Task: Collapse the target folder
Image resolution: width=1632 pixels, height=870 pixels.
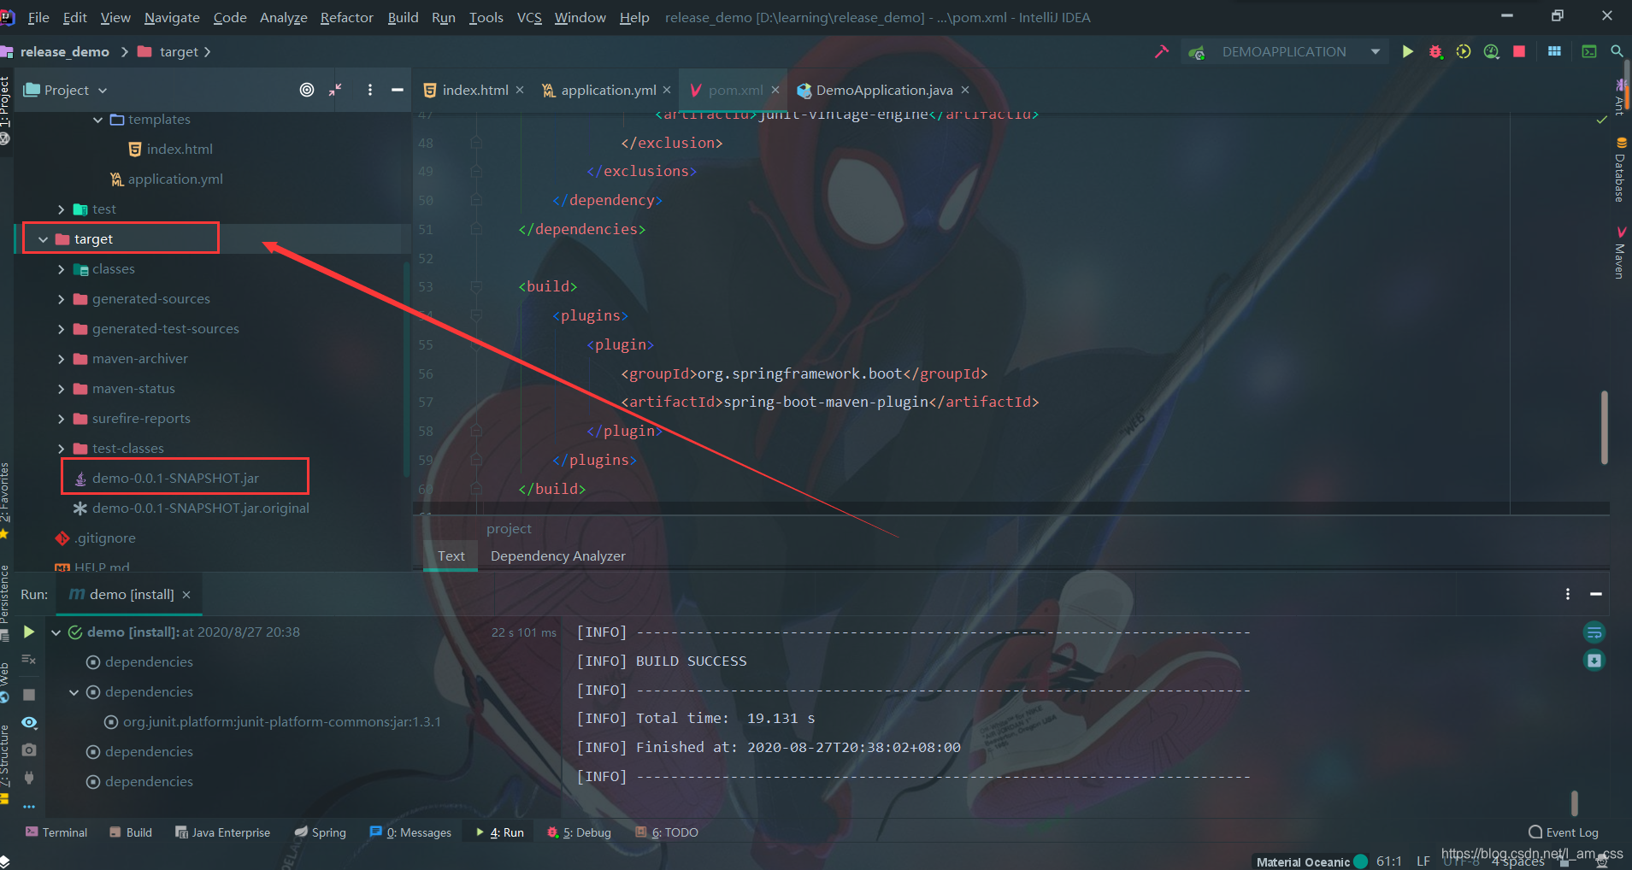Action: tap(43, 239)
